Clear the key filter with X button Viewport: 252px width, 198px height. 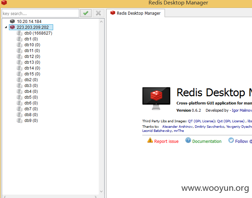click(98, 13)
